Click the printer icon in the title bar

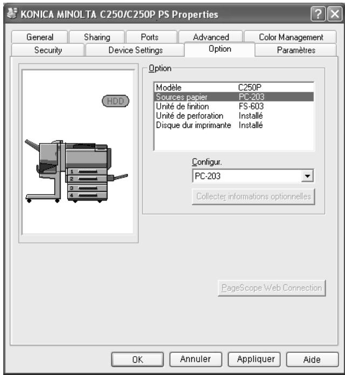(x=12, y=13)
